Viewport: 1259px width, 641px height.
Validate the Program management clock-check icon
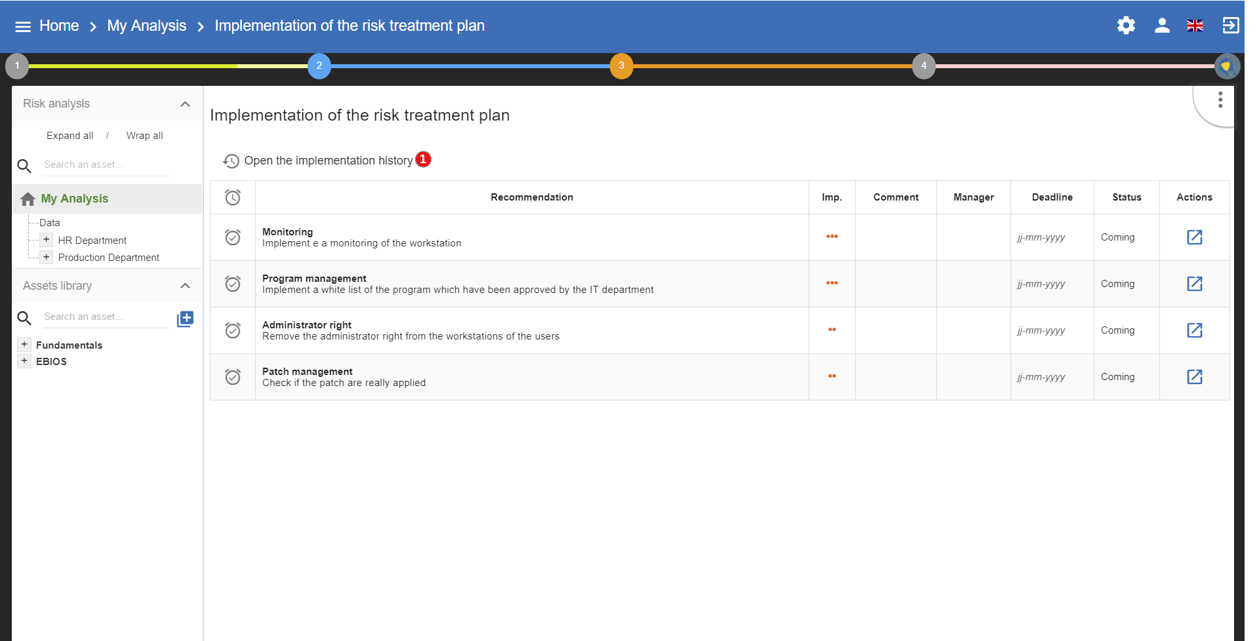(x=233, y=284)
